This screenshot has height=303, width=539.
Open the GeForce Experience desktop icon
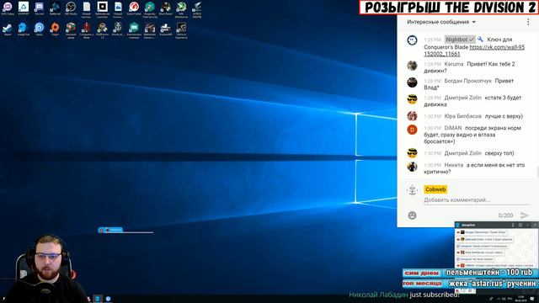[x=181, y=30]
